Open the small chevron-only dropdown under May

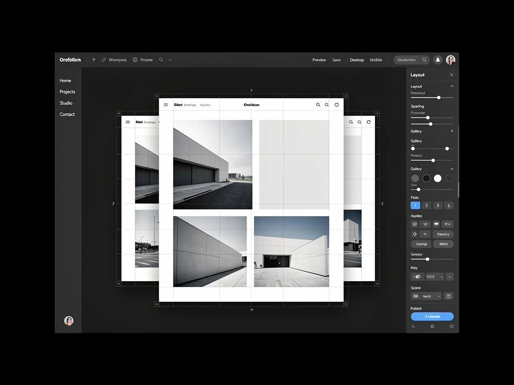pos(450,277)
